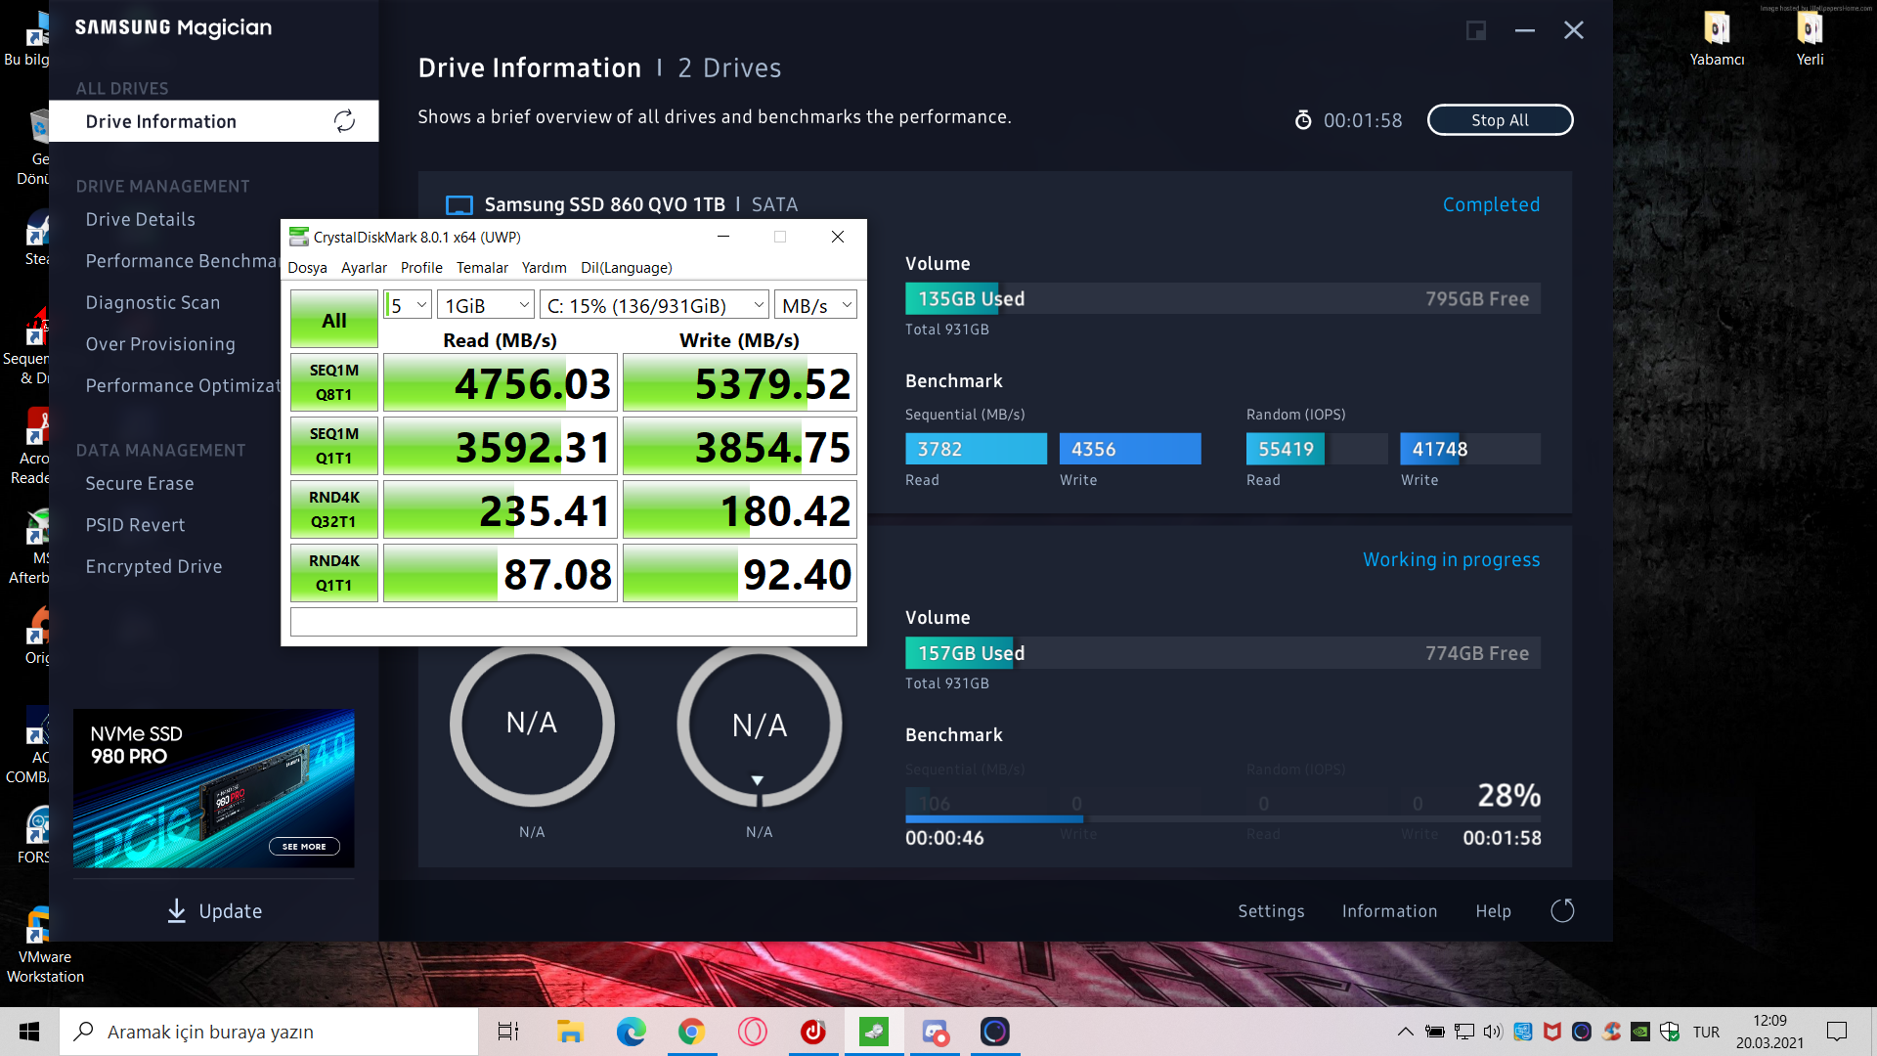Screen dimensions: 1877x1056
Task: Click the CrystalDiskMark taskbar icon
Action: pyautogui.click(x=874, y=1032)
